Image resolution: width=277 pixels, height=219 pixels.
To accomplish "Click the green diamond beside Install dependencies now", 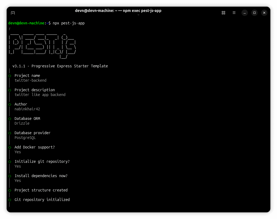I will click(x=10, y=176).
